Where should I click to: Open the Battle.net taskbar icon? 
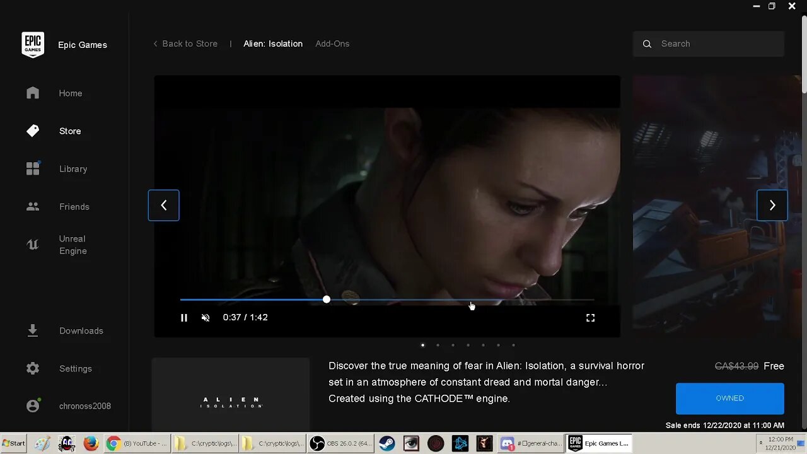point(460,444)
